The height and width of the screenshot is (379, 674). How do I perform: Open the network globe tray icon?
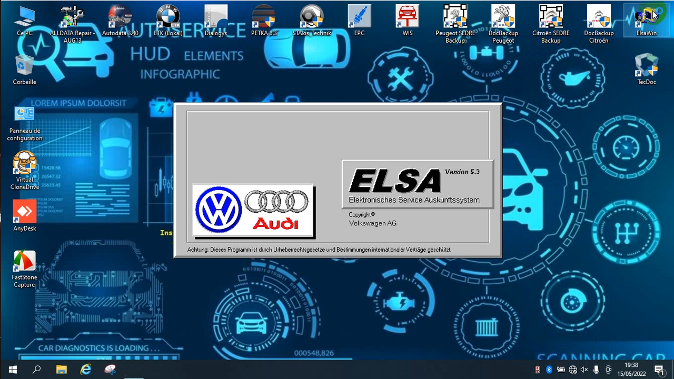(573, 370)
